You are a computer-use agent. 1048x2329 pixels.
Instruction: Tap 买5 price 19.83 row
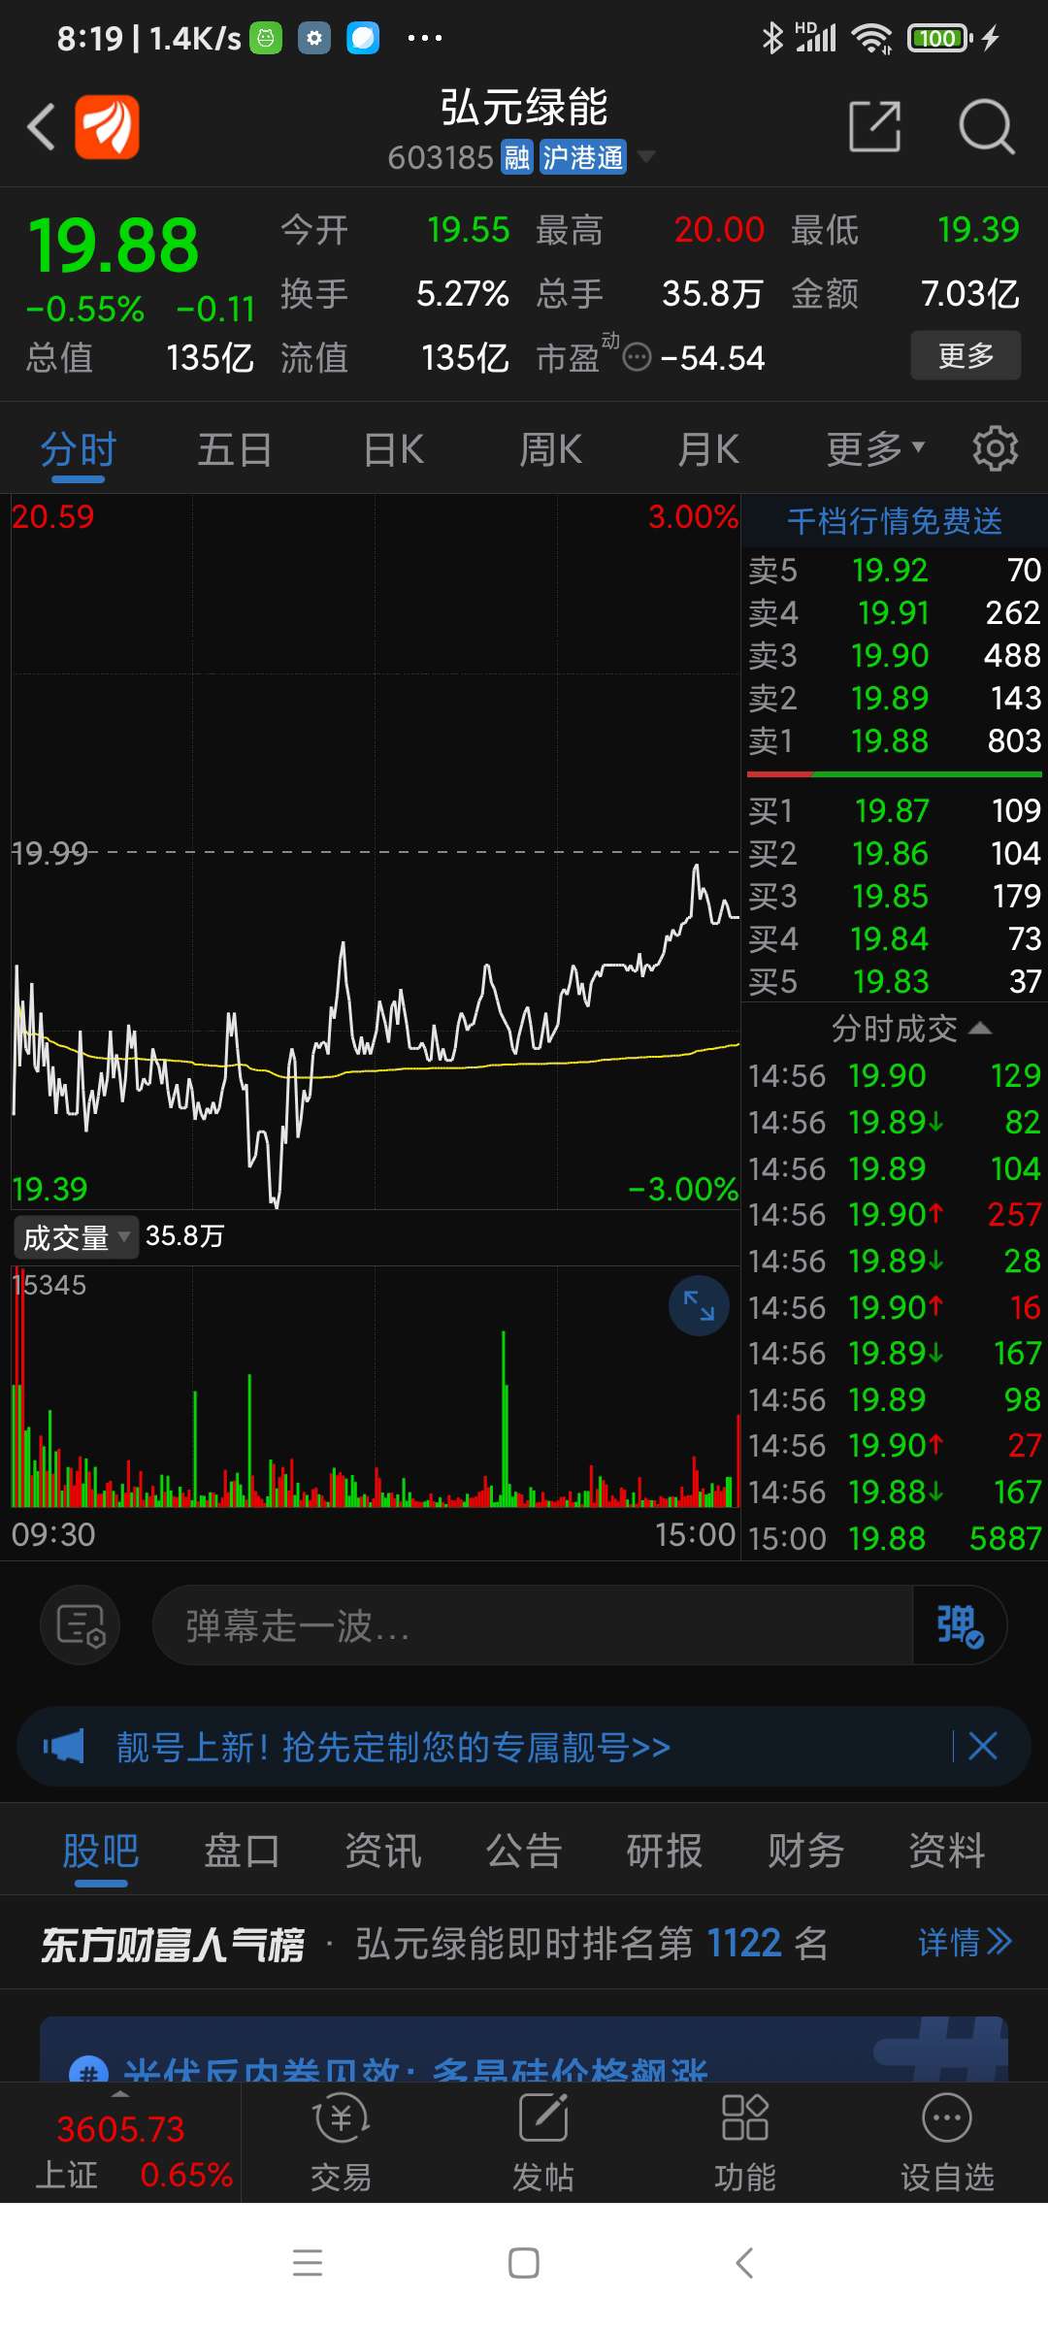pos(895,981)
